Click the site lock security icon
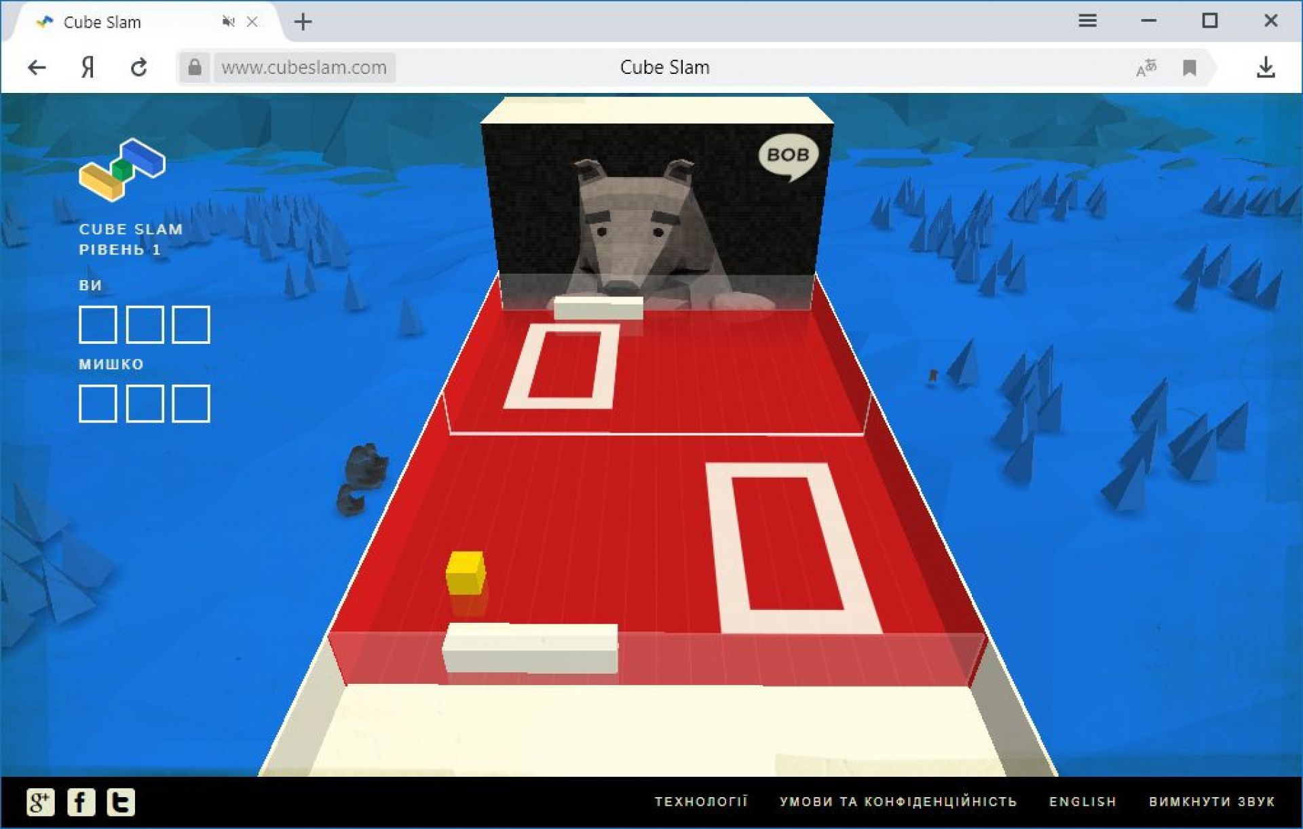This screenshot has width=1303, height=829. tap(195, 67)
